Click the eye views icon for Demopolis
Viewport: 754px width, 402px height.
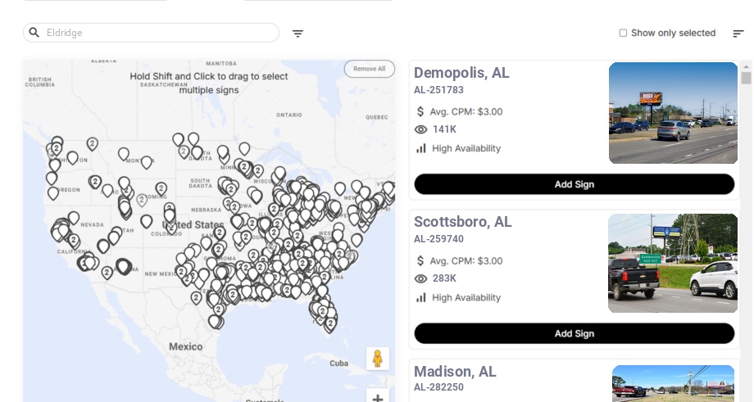point(420,129)
